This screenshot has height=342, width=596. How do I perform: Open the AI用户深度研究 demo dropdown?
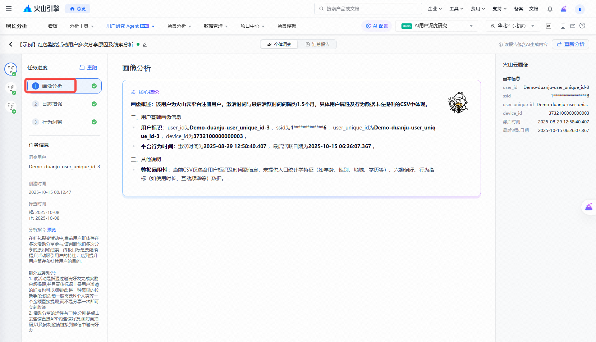point(437,26)
